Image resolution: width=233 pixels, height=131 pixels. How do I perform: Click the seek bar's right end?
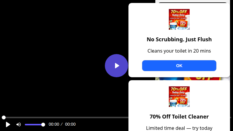pyautogui.click(x=231, y=118)
